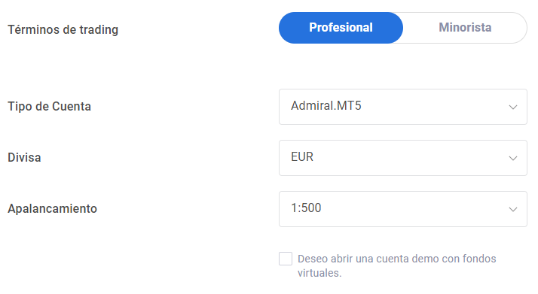
Task: Click the chevron icon in Admiral.MT5 field
Action: point(513,107)
